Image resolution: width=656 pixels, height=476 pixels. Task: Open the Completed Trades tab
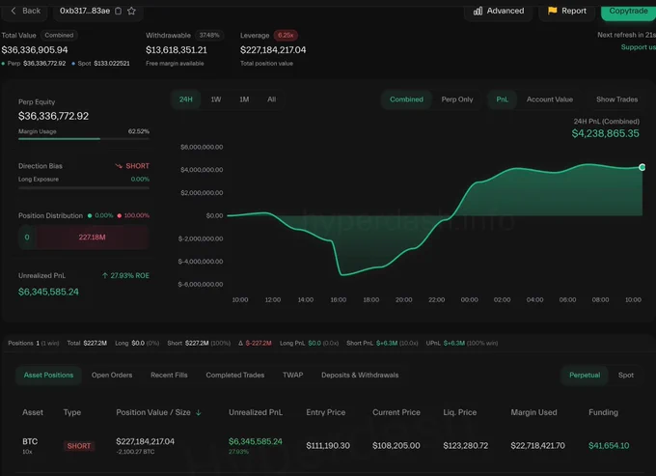pos(235,376)
